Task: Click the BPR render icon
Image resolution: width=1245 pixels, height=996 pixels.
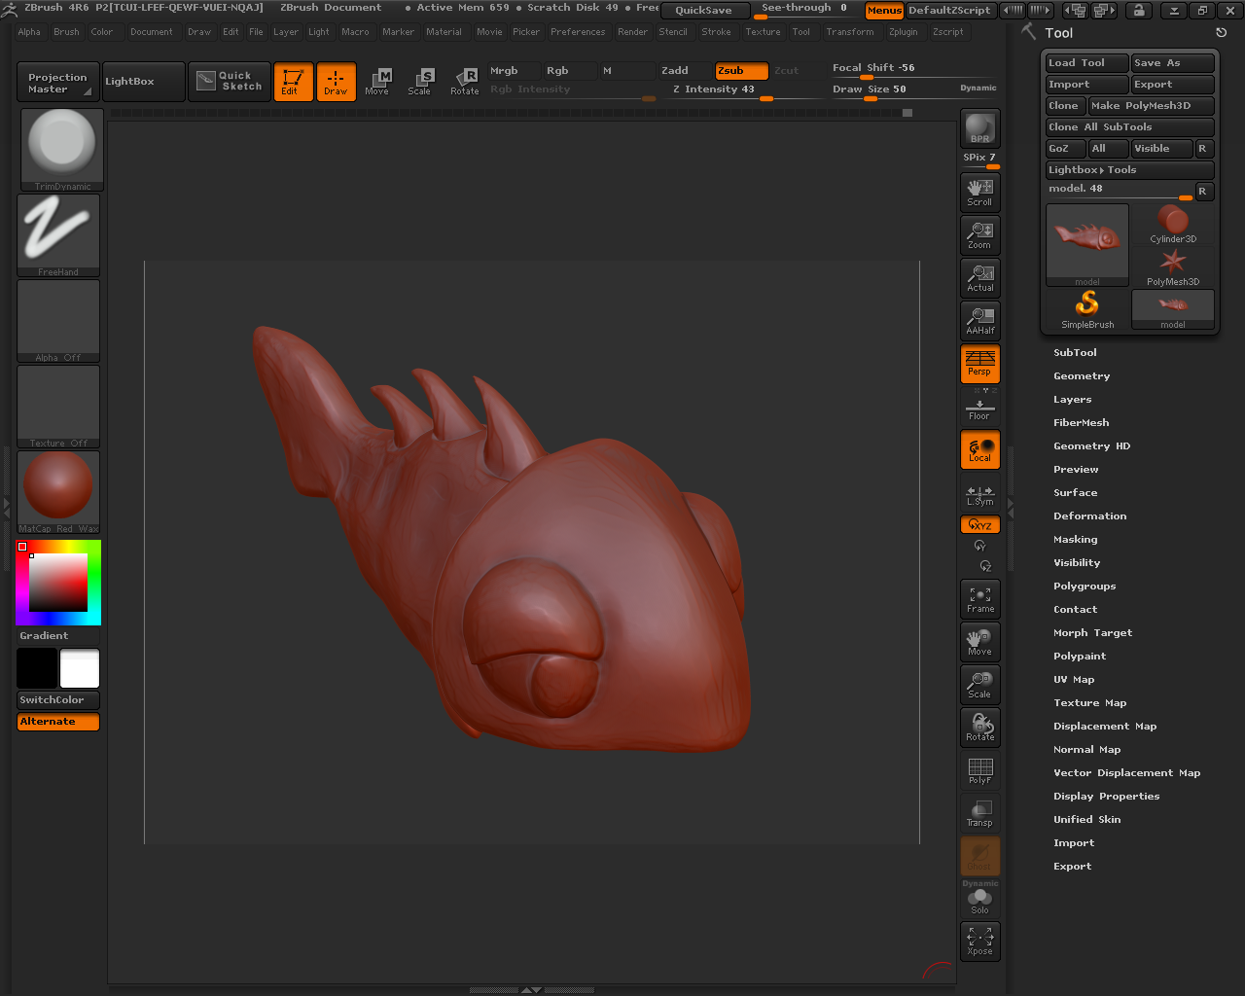Action: [979, 128]
